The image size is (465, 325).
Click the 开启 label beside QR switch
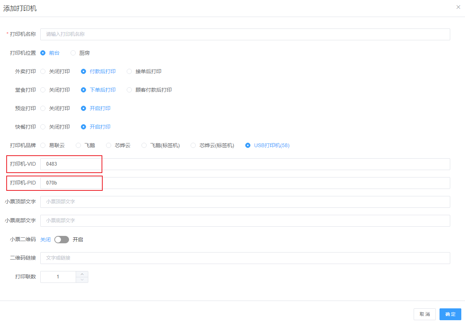pos(78,240)
